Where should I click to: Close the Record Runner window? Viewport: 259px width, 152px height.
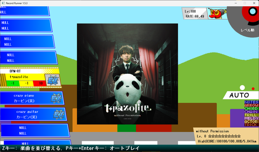click(x=254, y=3)
